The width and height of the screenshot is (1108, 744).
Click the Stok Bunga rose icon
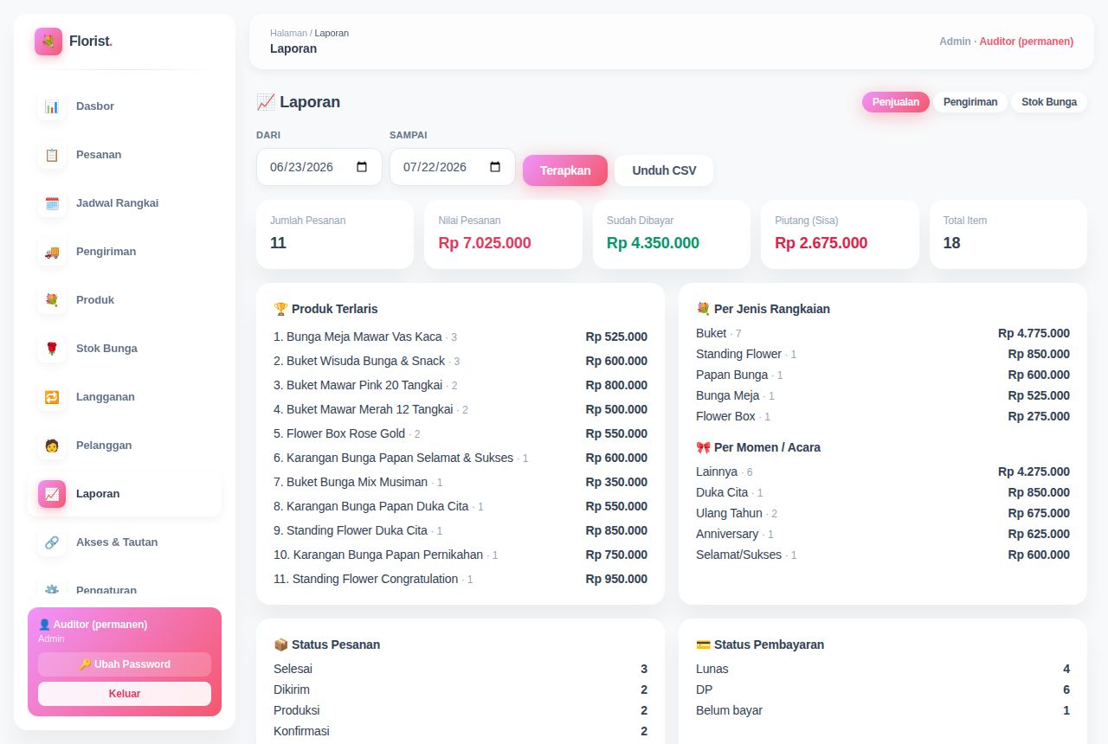52,349
